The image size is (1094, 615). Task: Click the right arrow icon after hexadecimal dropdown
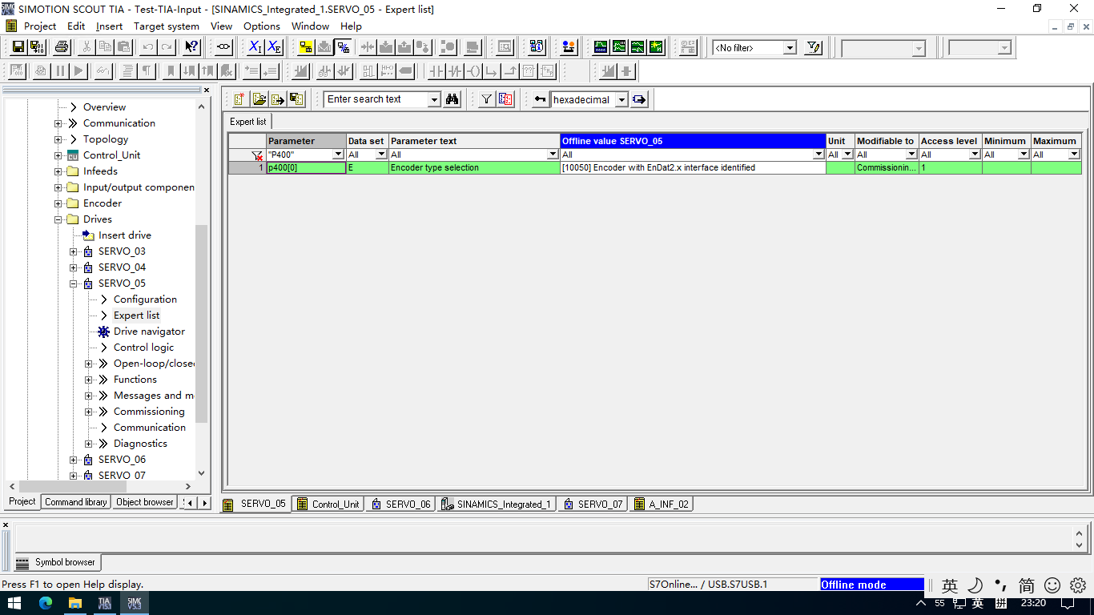(639, 99)
